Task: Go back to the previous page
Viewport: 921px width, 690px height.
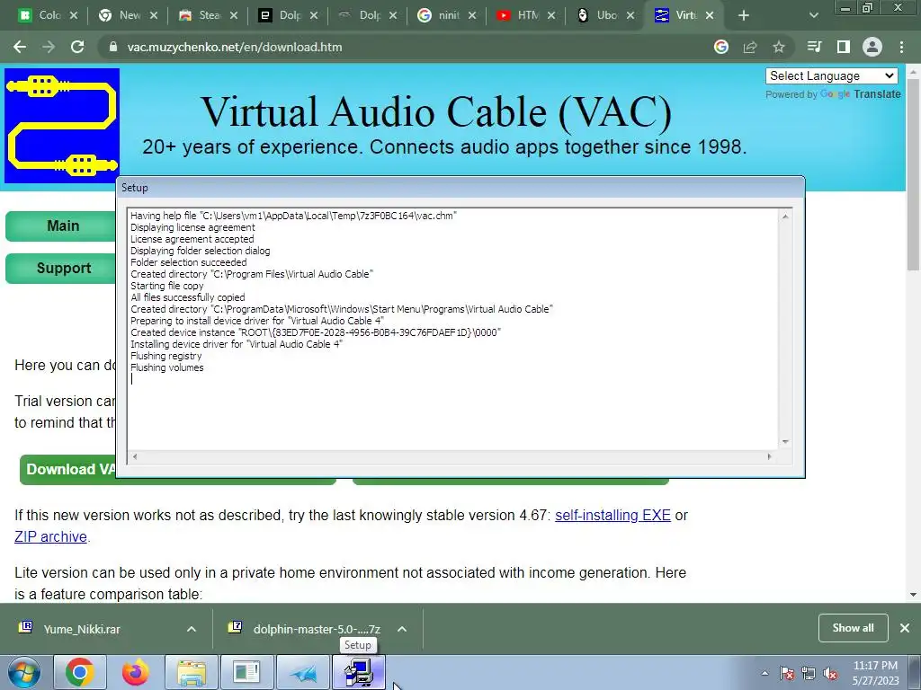Action: (20, 47)
